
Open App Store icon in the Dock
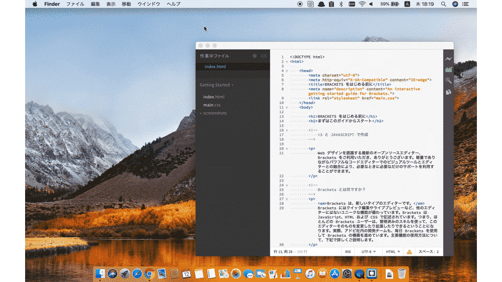pyautogui.click(x=335, y=274)
